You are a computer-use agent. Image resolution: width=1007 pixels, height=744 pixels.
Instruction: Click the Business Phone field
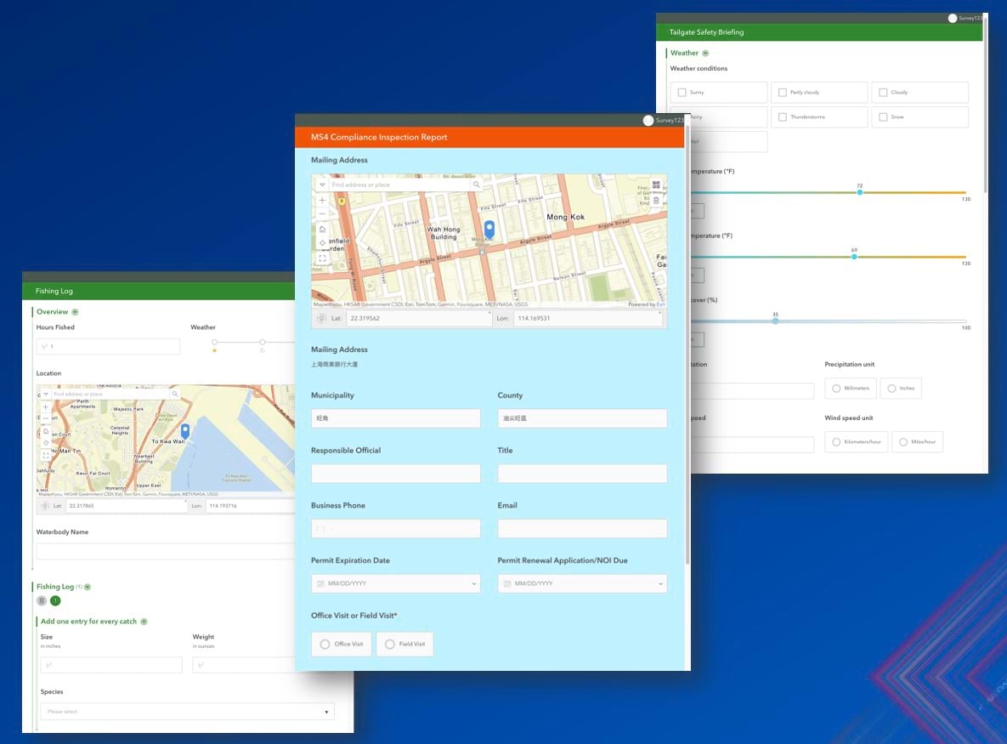[x=396, y=528]
